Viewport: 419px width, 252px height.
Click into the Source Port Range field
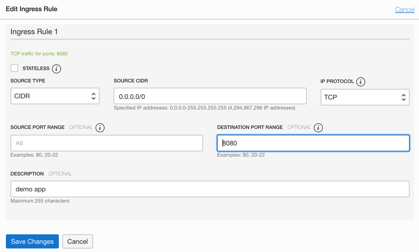[107, 143]
